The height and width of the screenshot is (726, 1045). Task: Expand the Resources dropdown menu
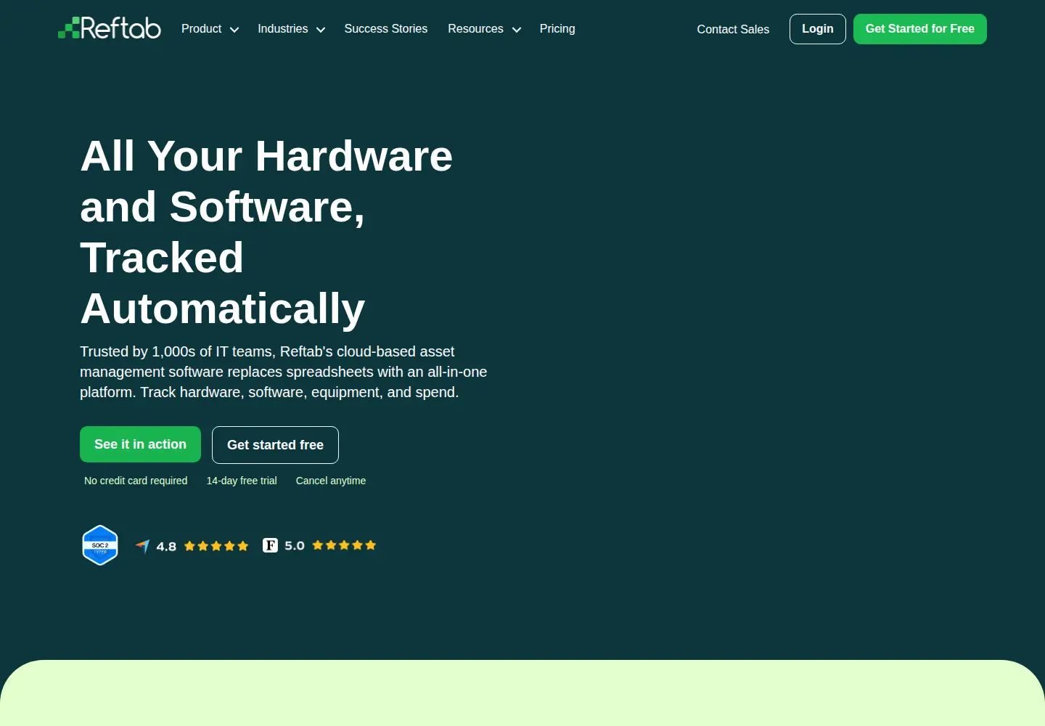pyautogui.click(x=484, y=29)
